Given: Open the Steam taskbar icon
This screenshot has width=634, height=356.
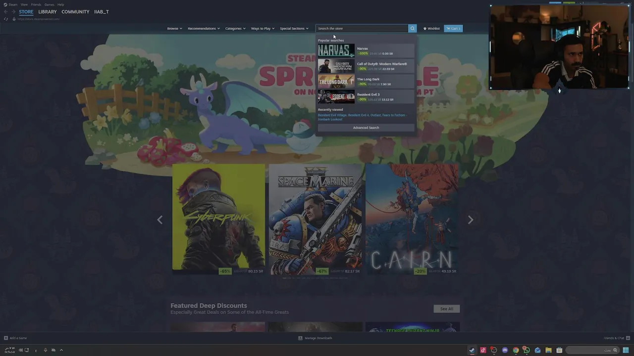Looking at the screenshot, I should (472, 350).
